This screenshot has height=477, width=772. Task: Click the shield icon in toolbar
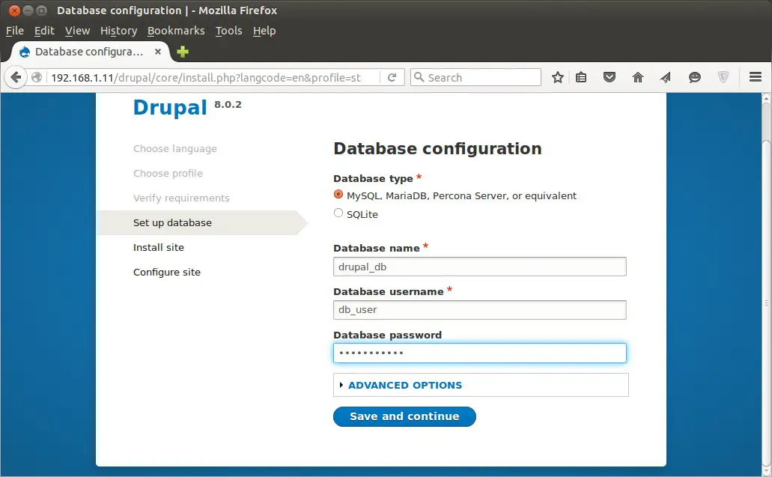point(723,77)
